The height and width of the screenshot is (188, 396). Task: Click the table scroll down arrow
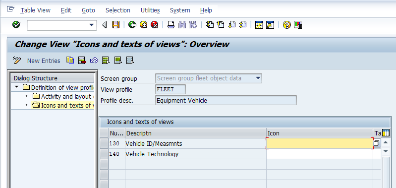(386, 151)
